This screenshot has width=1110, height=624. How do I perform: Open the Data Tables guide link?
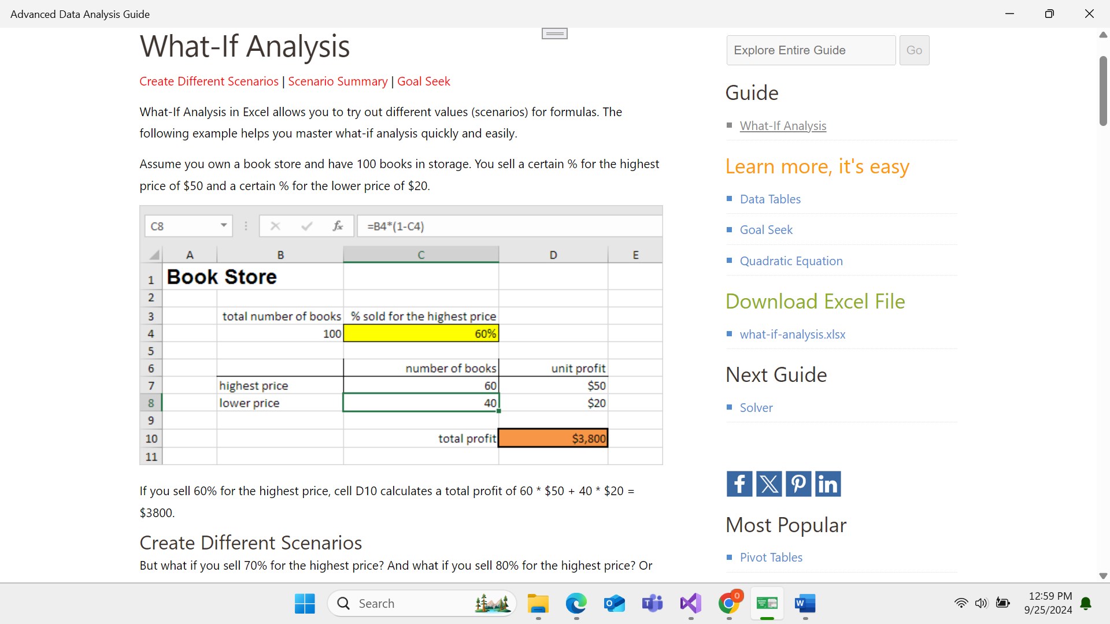click(770, 199)
